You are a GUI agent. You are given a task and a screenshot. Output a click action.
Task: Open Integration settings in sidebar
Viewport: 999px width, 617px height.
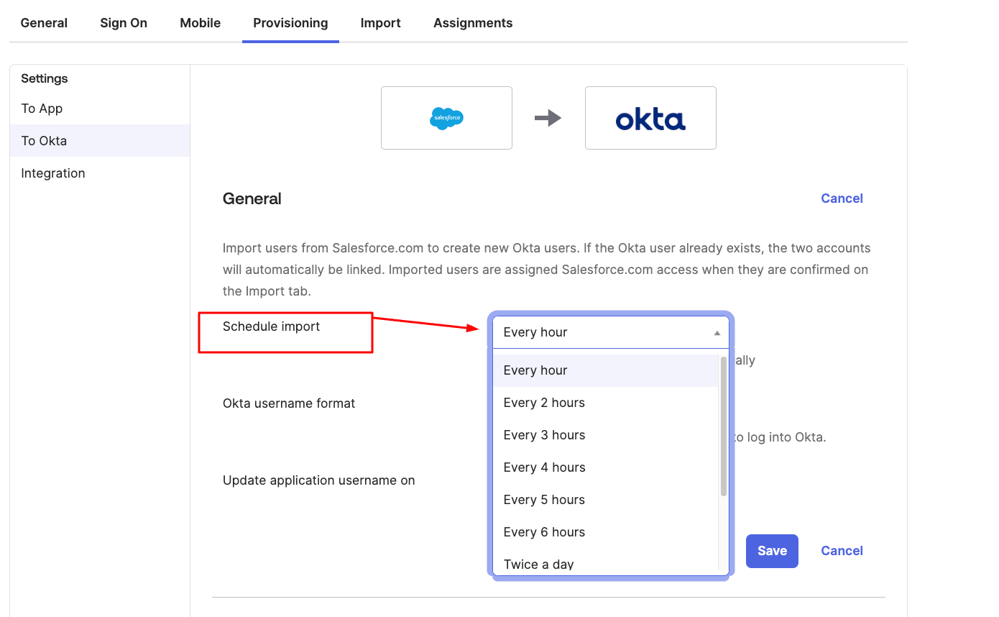click(100, 173)
